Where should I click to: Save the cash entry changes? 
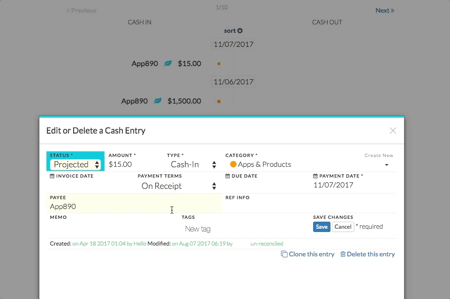[322, 227]
